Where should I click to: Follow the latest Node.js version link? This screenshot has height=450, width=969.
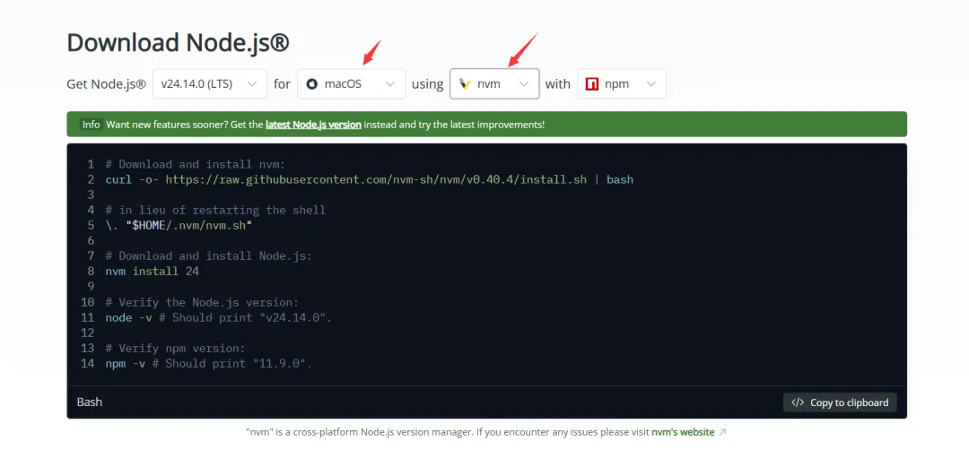coord(313,124)
